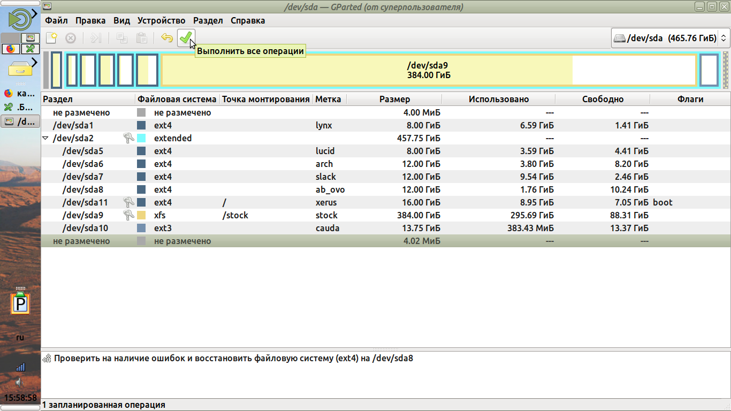Select the /dev/sda6 arch partition row
Screen dimensions: 731x411
83,164
